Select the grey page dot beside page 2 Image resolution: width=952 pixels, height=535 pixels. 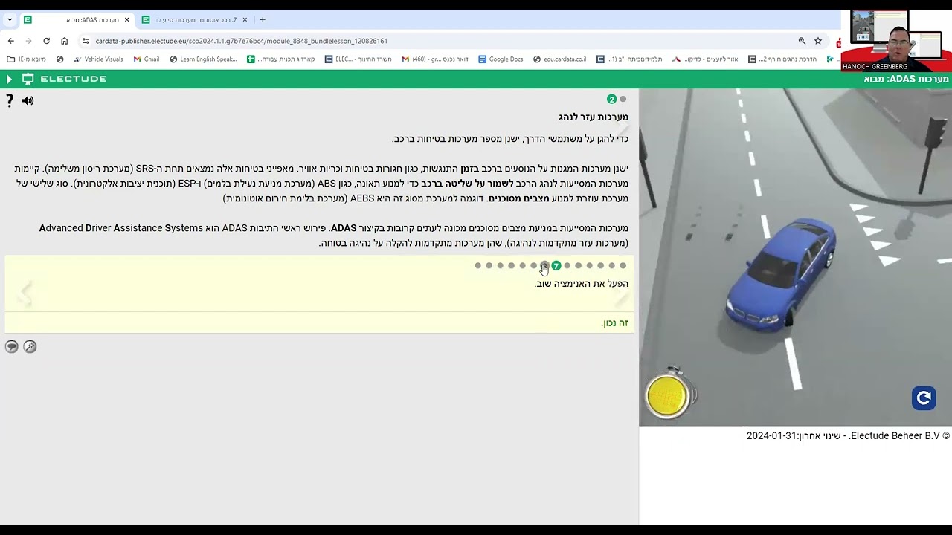coord(623,99)
